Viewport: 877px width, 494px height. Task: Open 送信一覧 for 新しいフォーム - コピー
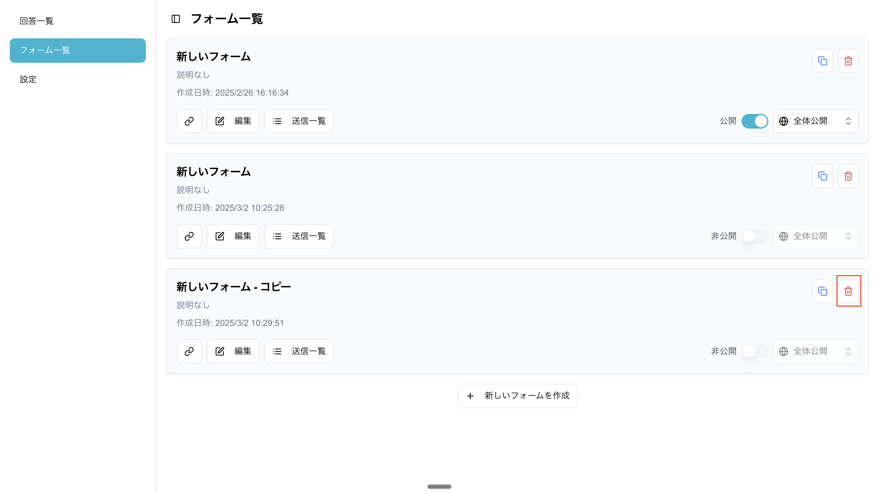[x=299, y=351]
